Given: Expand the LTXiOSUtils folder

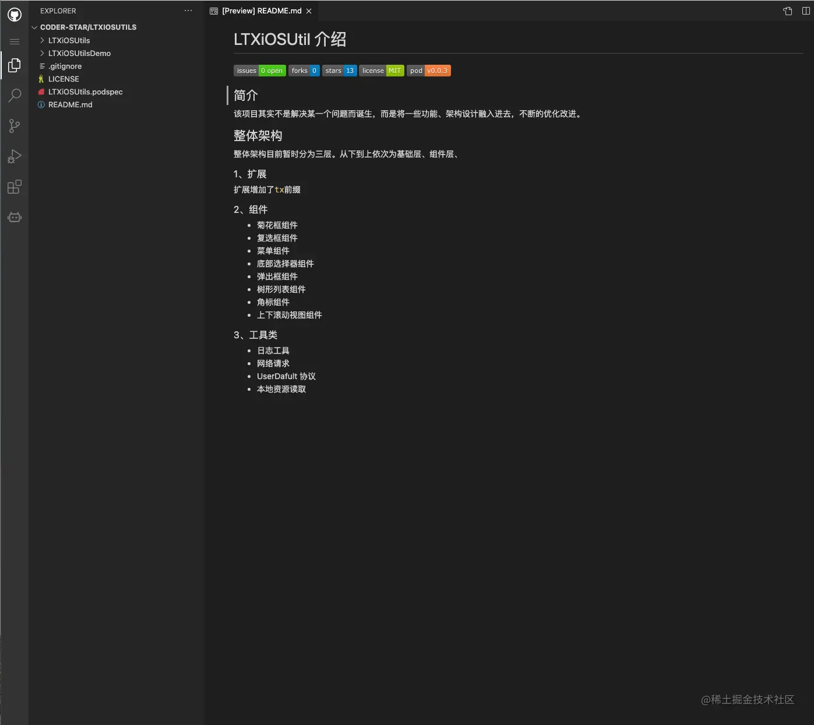Looking at the screenshot, I should click(41, 40).
